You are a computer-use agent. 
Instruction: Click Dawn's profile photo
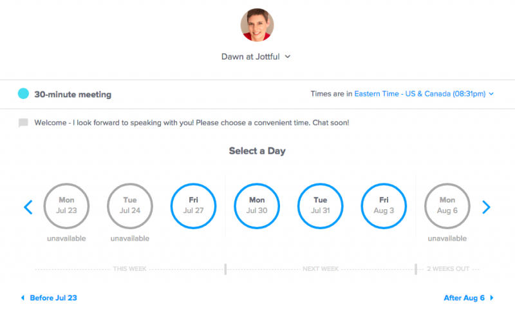click(x=257, y=25)
